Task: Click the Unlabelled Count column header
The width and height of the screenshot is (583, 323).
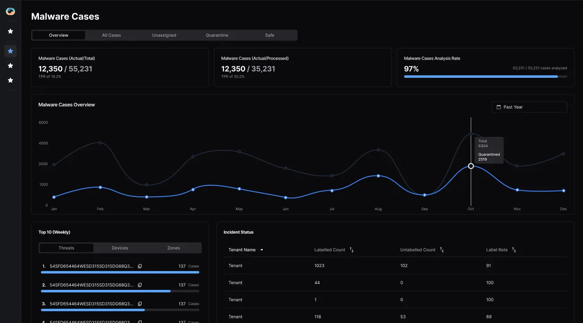Action: 418,250
